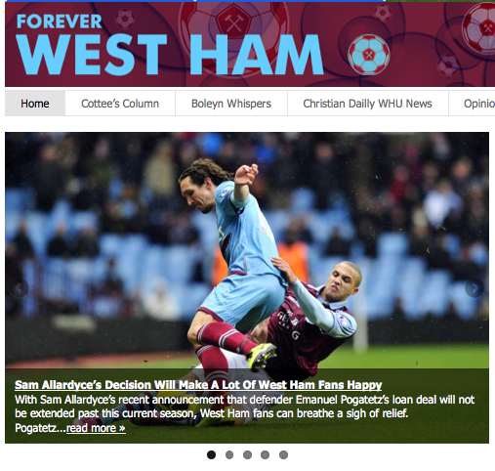Viewport: 495px width, 471px height.
Task: Open the Home navigation tab
Action: 35,104
